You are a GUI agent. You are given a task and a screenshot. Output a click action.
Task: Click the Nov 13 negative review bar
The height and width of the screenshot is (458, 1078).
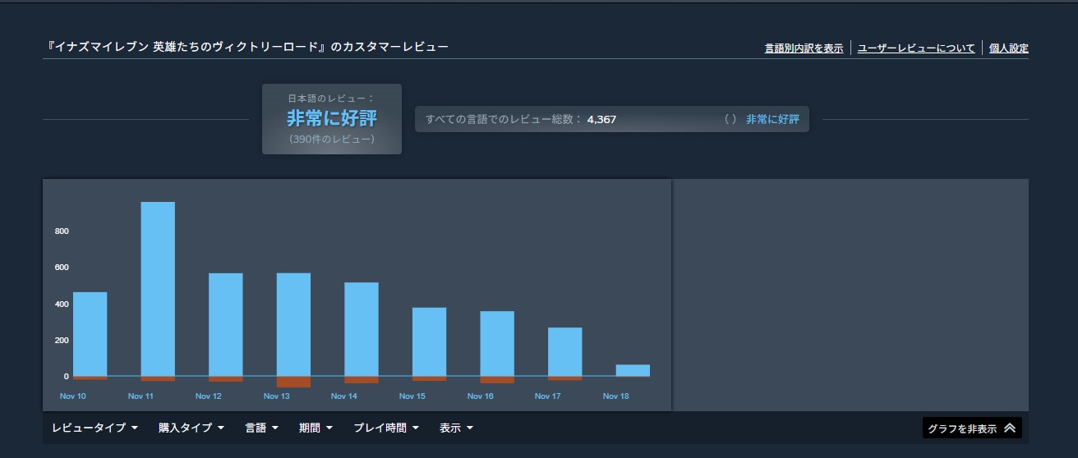click(293, 382)
